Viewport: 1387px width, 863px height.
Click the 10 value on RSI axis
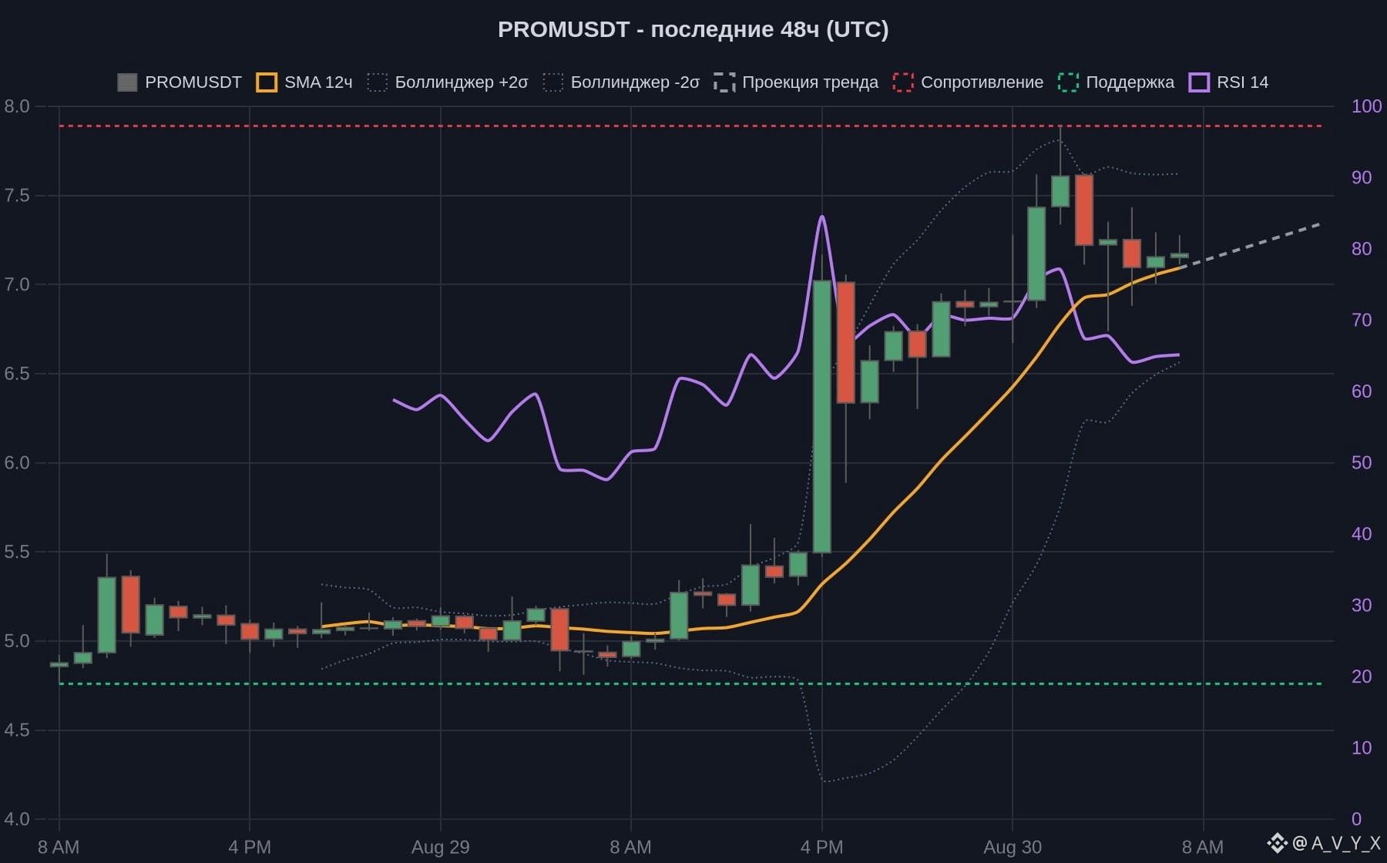[1362, 747]
